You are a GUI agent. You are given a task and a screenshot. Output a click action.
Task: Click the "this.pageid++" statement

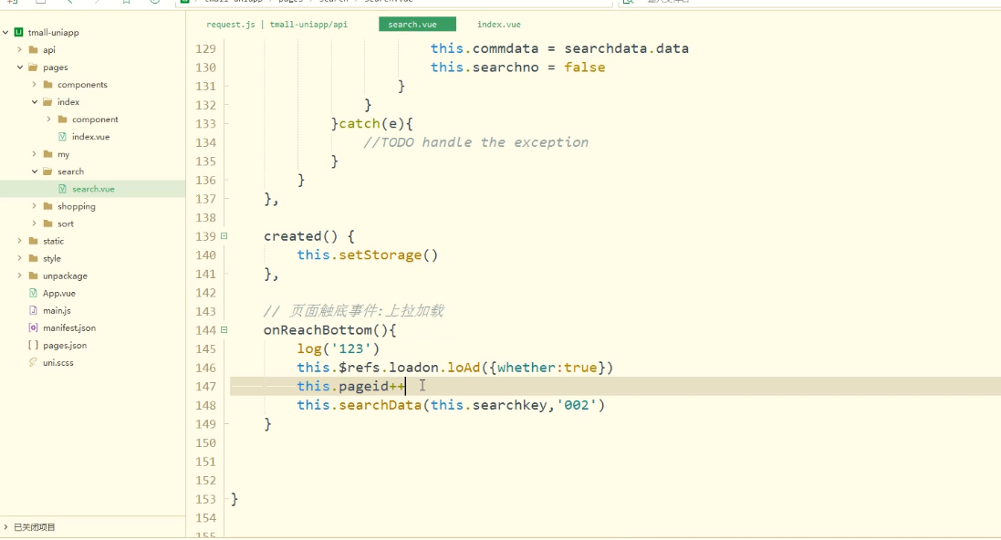tap(350, 386)
